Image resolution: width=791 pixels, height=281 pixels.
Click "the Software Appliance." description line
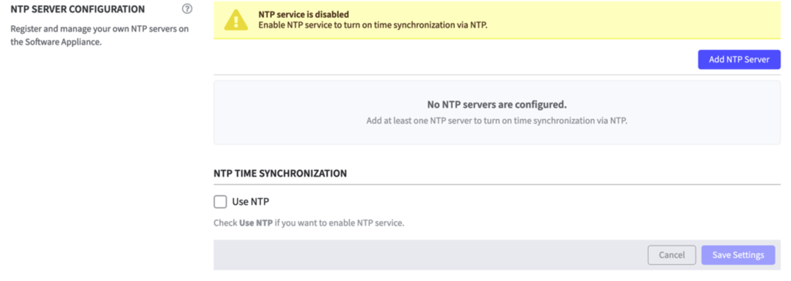[56, 42]
